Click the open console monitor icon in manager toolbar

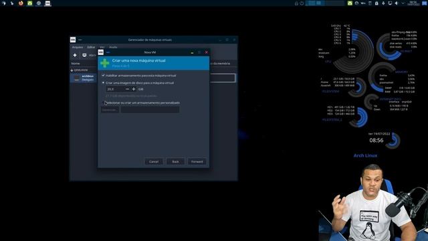[84, 55]
